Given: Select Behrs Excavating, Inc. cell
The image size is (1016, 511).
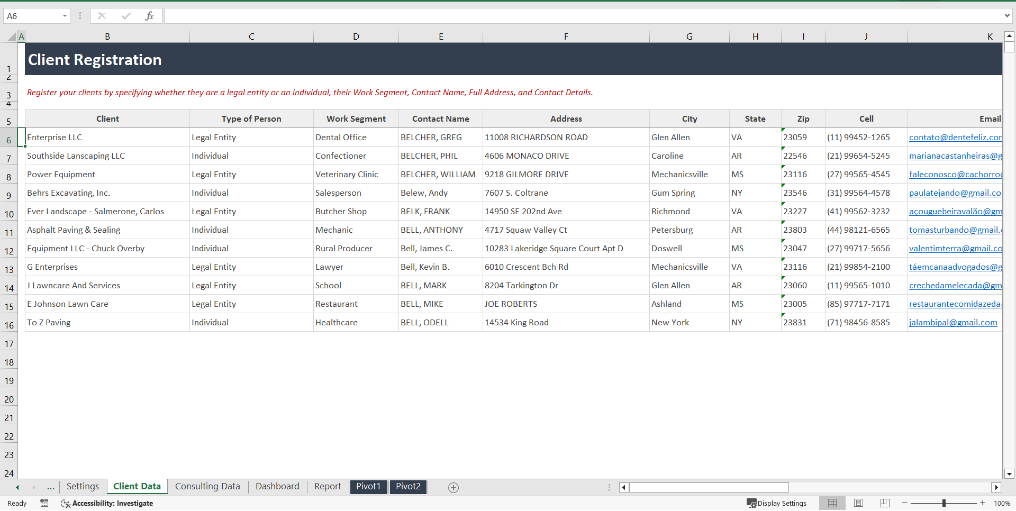Looking at the screenshot, I should (x=107, y=193).
